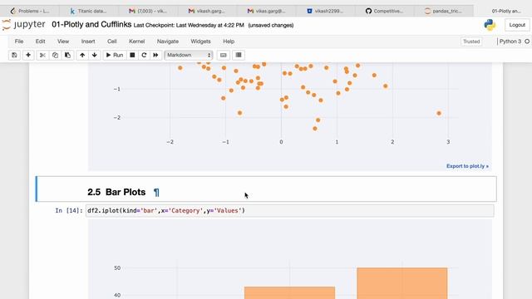Click the Python 3 kernel indicator
The width and height of the screenshot is (532, 299).
[x=510, y=42]
